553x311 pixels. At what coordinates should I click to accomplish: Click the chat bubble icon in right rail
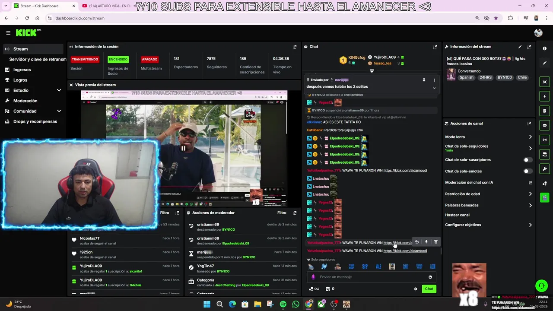pos(545,125)
